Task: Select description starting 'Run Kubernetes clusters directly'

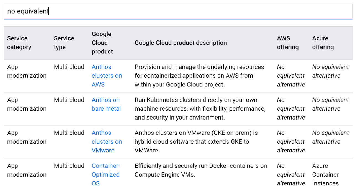Action: (200, 109)
